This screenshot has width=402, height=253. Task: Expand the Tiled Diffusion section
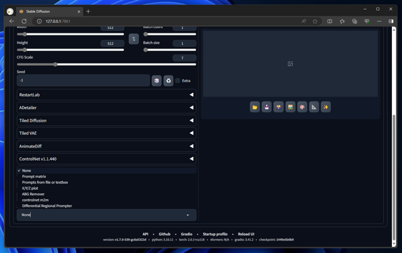106,121
